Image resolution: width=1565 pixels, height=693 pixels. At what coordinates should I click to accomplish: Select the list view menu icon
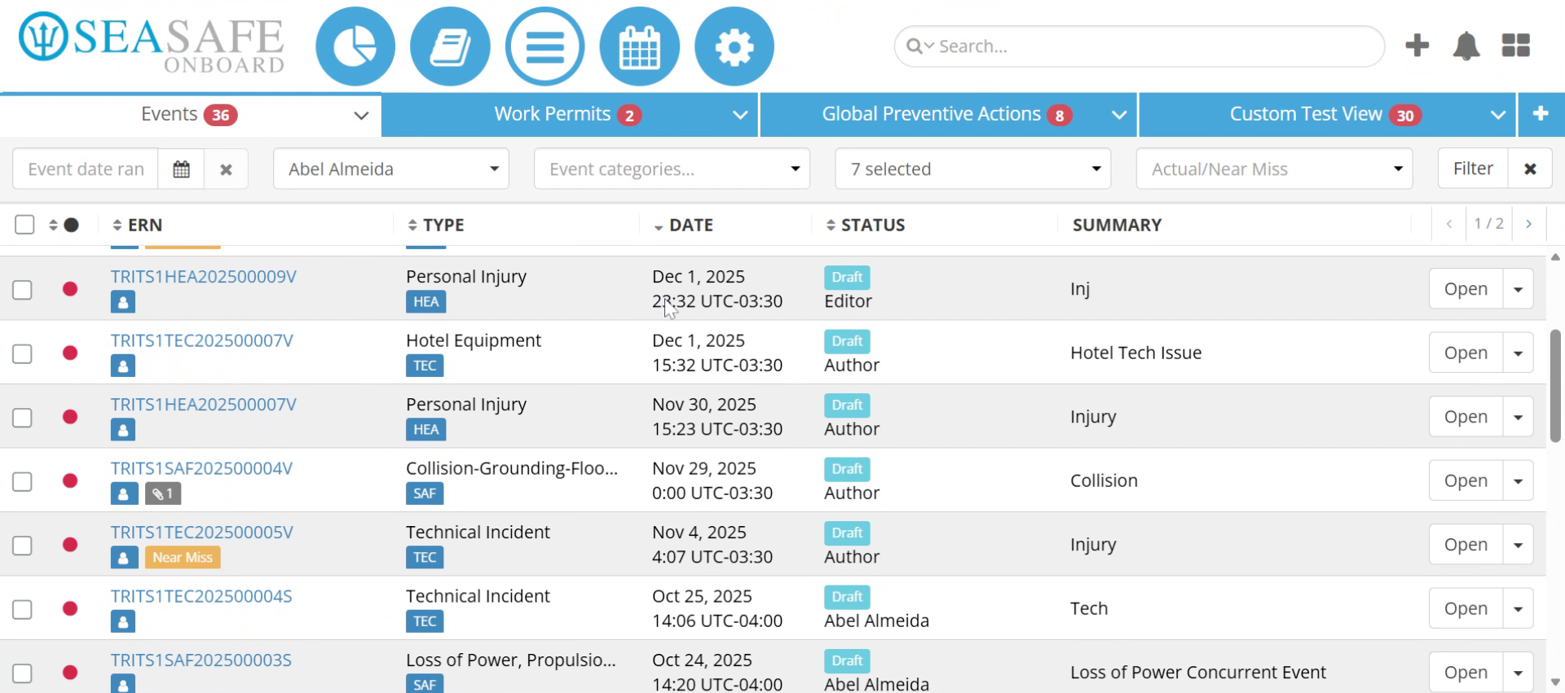pyautogui.click(x=544, y=46)
